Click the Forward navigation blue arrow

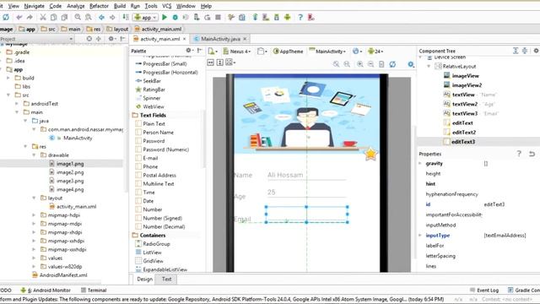[x=112, y=17]
